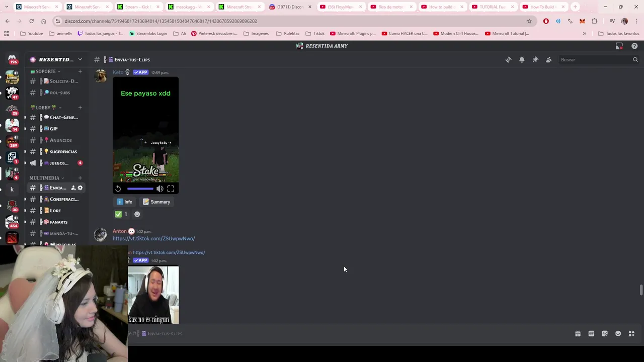Open the kaz no es ningun thumbnail
The image size is (644, 362).
click(153, 295)
